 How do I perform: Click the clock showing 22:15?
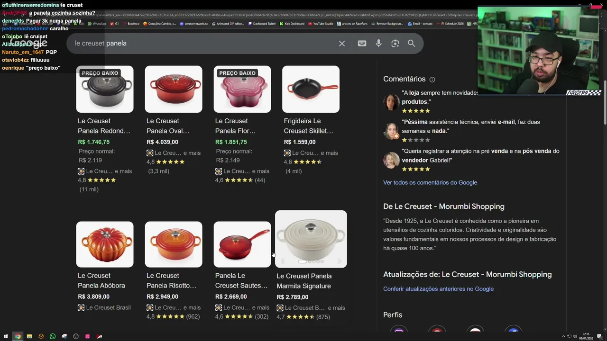[x=586, y=334]
